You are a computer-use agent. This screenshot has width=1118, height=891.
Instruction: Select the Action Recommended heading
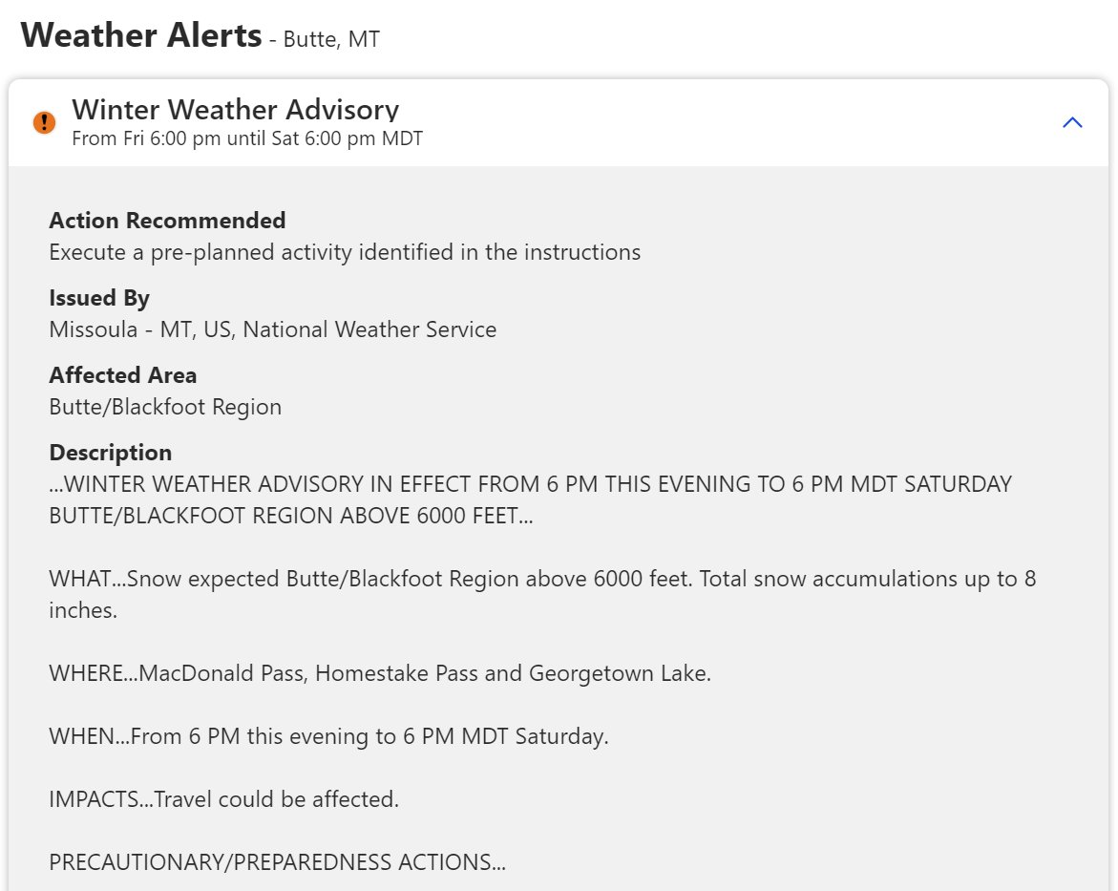(x=168, y=221)
